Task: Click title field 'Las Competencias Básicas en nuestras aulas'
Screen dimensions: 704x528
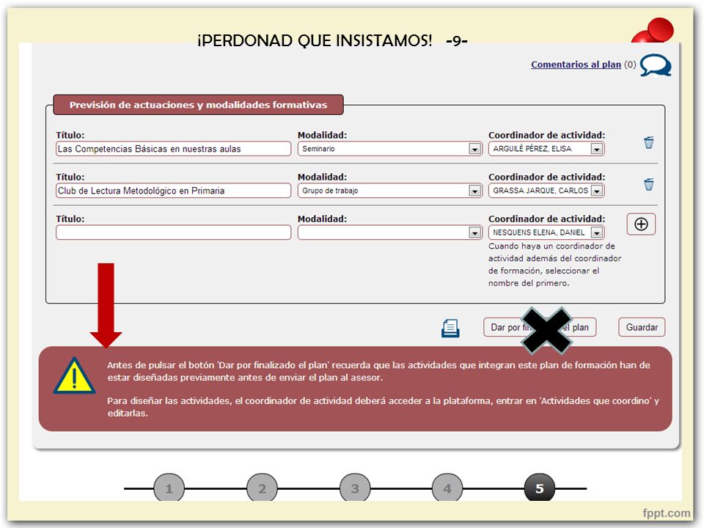Action: pos(173,149)
